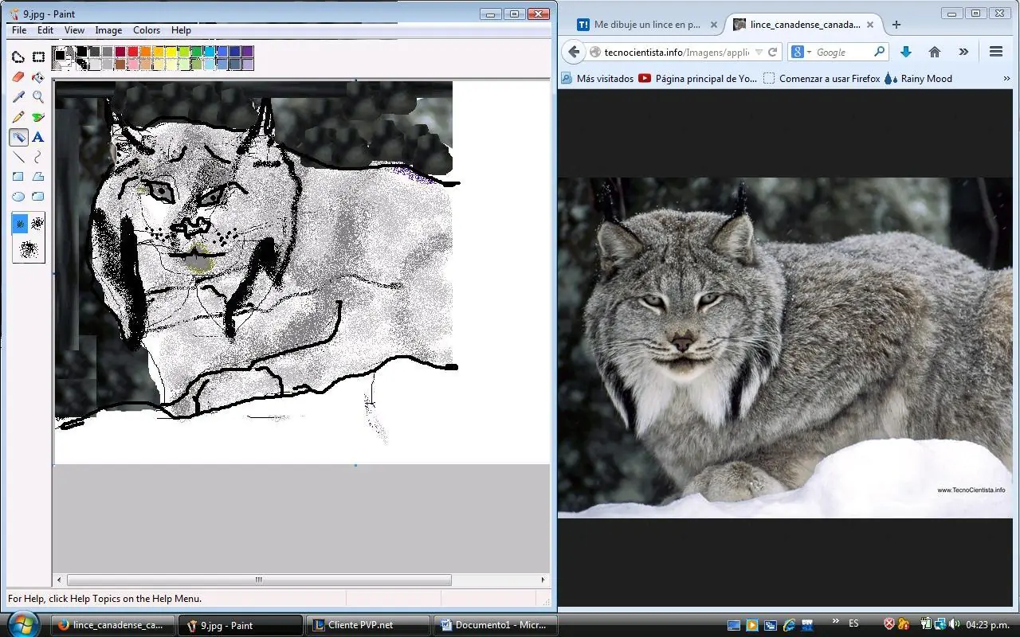Viewport: 1020px width, 637px height.
Task: Choose the Pencil tool
Action: 18,117
